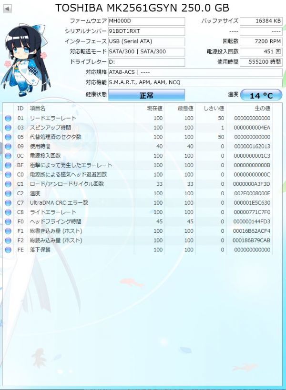286x390 pixels.
Task: Click the 健康状態 label
Action: click(96, 94)
